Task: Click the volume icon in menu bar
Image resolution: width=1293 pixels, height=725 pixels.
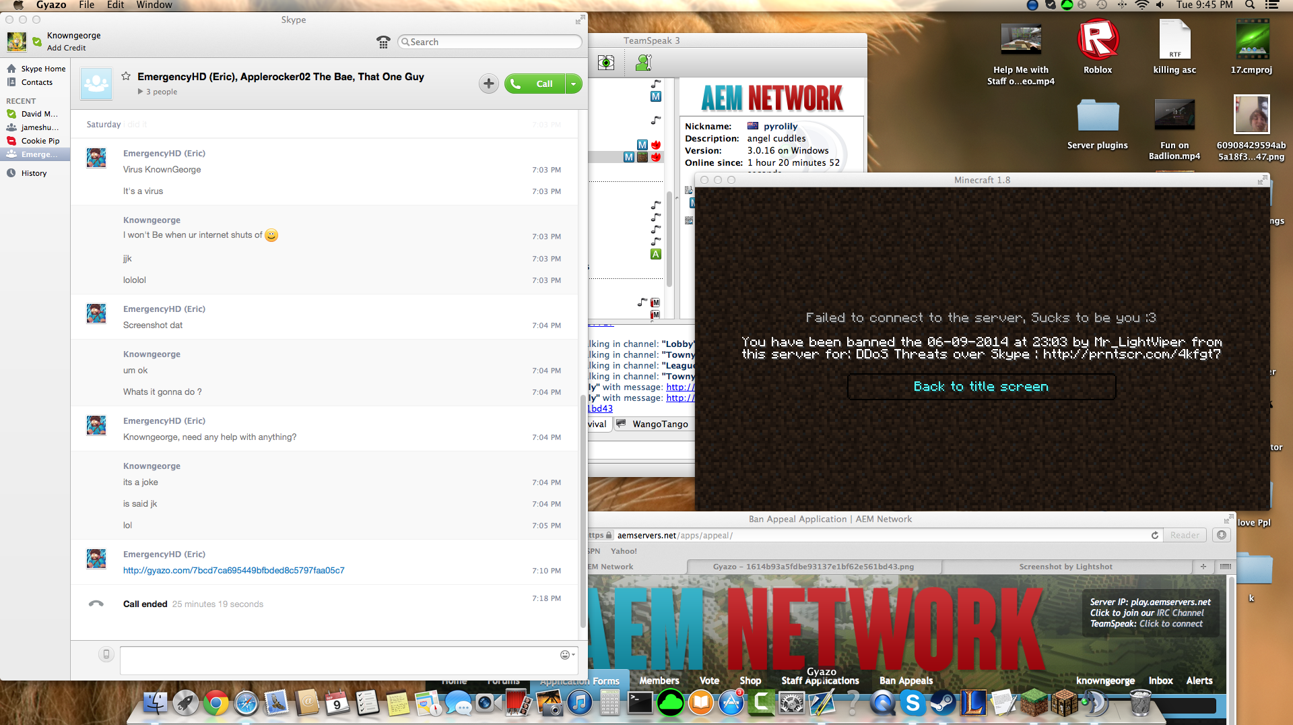Action: 1160,5
